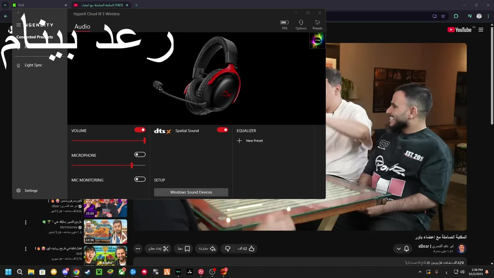Open the NGENUITY hamburger menu

click(x=19, y=25)
